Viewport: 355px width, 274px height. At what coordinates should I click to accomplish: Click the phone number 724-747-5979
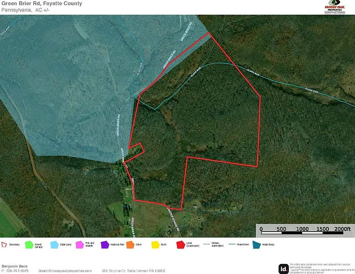click(x=16, y=271)
